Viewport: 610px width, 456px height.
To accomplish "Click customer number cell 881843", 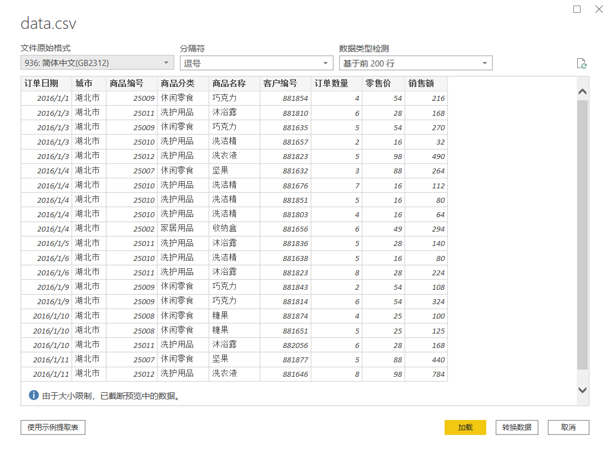I will [x=285, y=287].
